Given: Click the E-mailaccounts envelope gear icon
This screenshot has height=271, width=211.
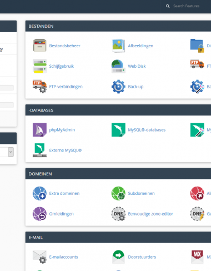Looking at the screenshot, I should coord(39,257).
